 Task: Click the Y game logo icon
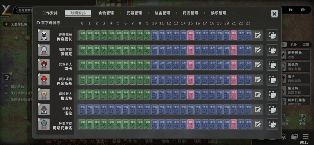[x=6, y=9]
